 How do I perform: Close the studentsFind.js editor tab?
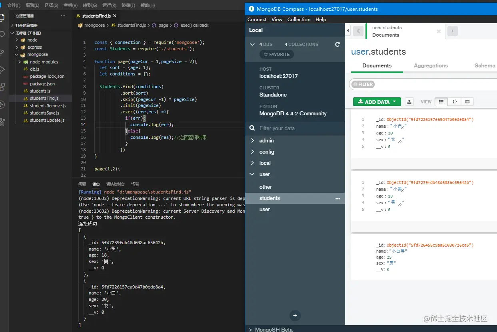(x=115, y=16)
